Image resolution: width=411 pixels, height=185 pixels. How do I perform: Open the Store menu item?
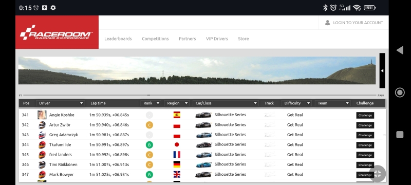243,39
